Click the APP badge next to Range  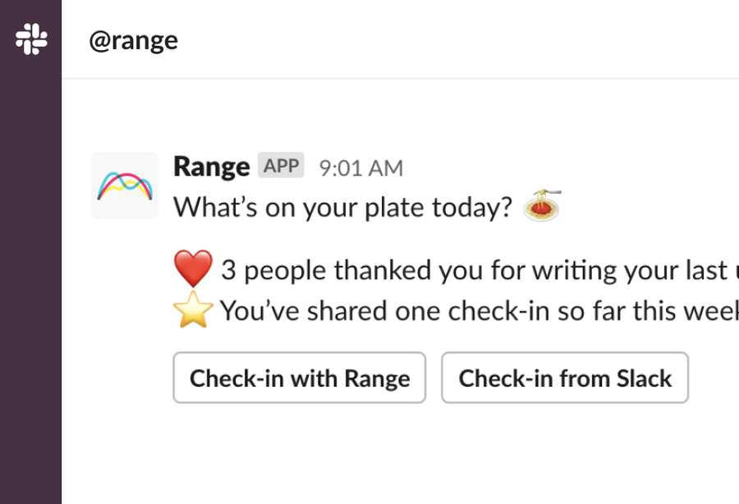pyautogui.click(x=281, y=165)
